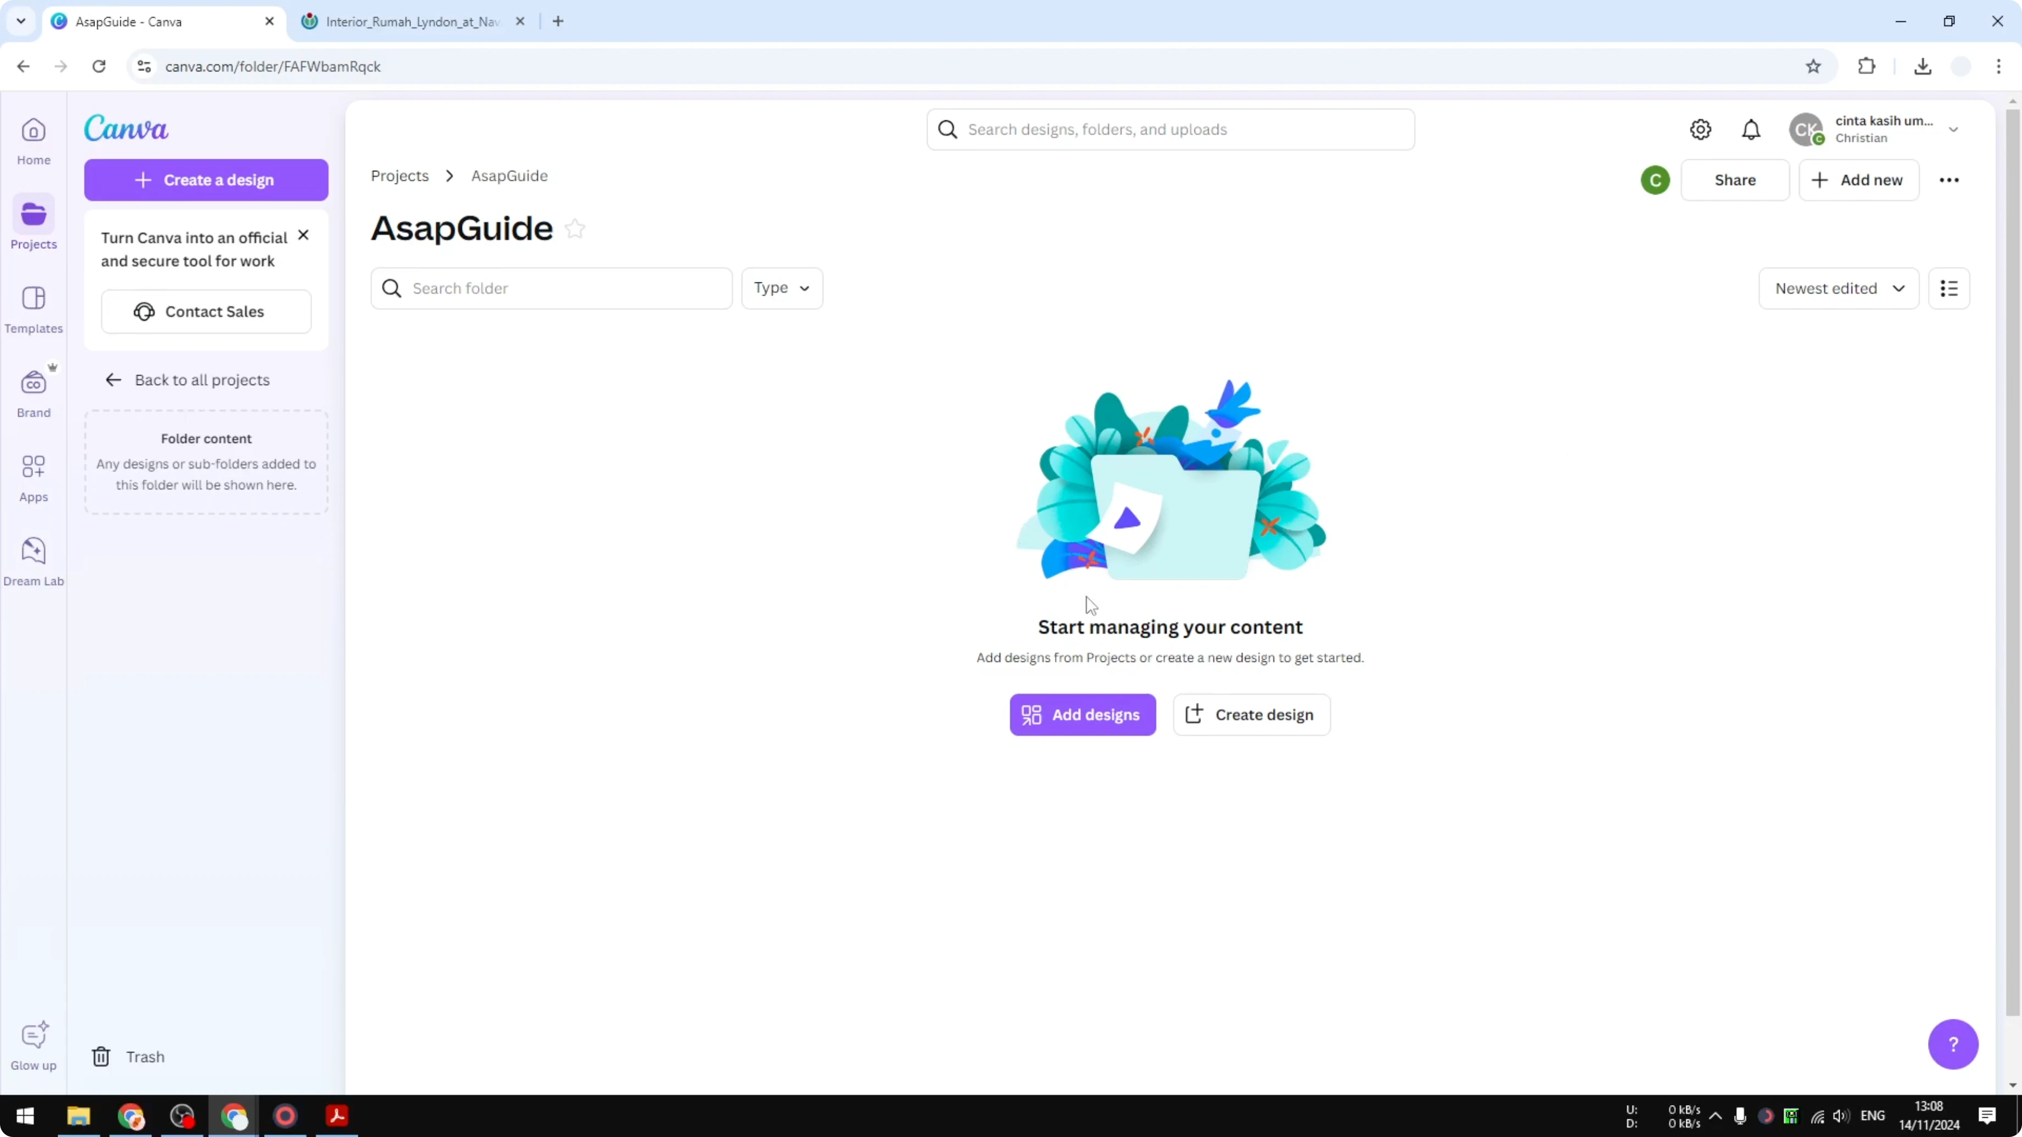Image resolution: width=2022 pixels, height=1137 pixels.
Task: Click the Projects breadcrumb link
Action: 401,176
